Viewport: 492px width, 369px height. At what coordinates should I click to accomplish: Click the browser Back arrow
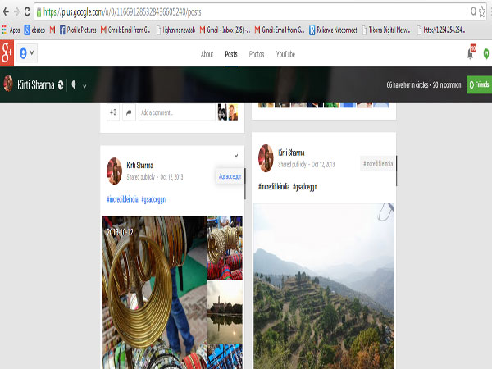coord(6,12)
